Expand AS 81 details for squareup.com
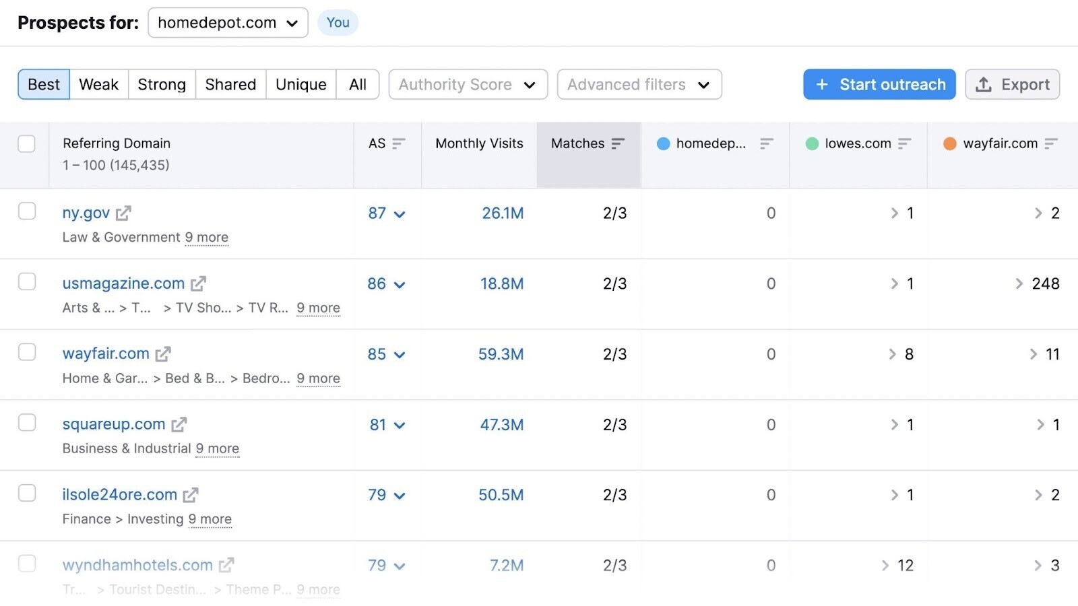 [400, 426]
